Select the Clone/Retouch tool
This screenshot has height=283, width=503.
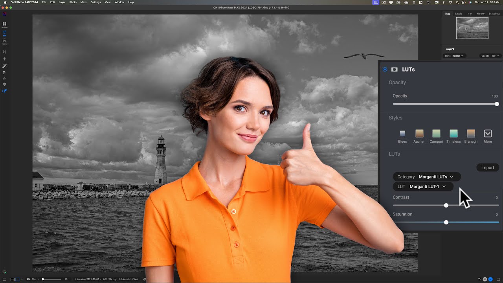pos(4,78)
